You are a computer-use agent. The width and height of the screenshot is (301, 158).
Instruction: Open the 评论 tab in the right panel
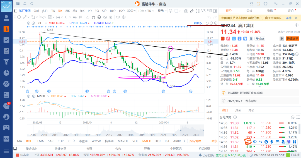(x=290, y=11)
